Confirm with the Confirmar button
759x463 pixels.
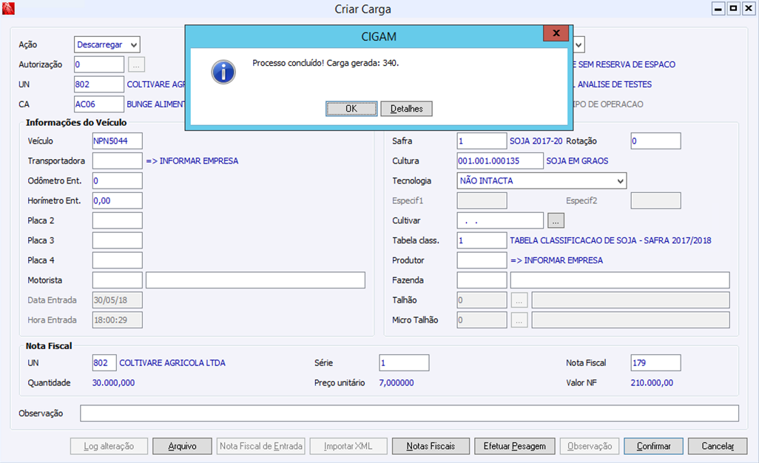(653, 446)
